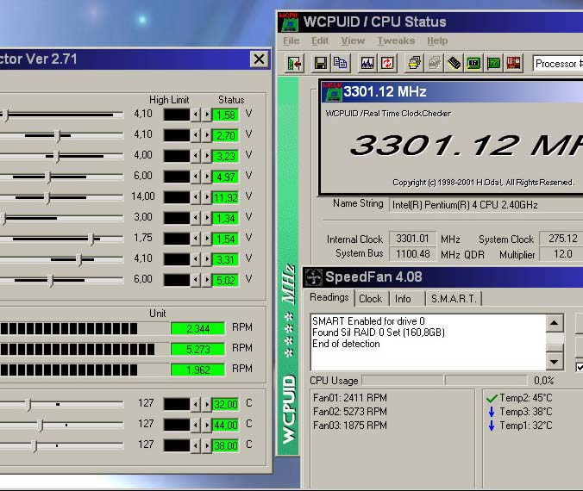583x491 pixels.
Task: Click the 'Fan02: 5273 RPM' reading
Action: click(350, 412)
